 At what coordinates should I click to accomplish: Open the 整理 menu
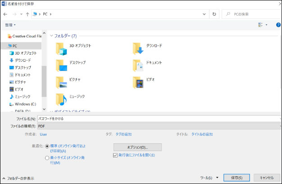pyautogui.click(x=10, y=25)
